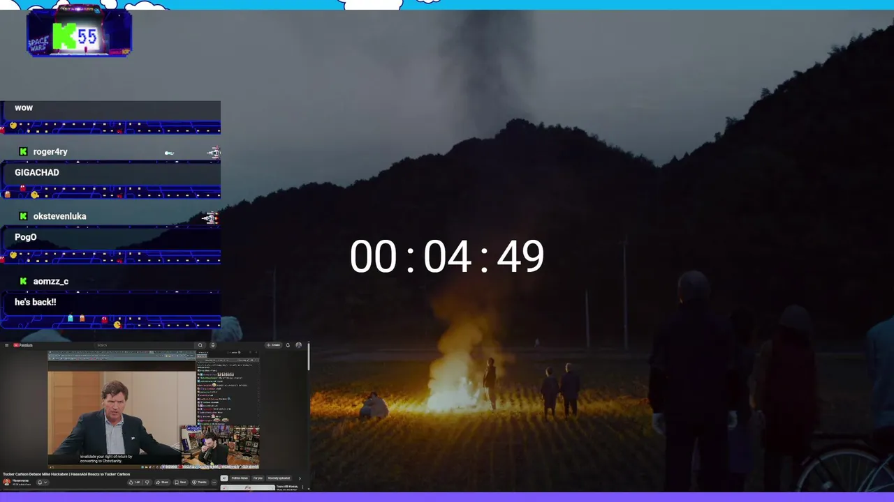Click the embedded streamer webcam in video
The image size is (894, 502).
point(220,446)
